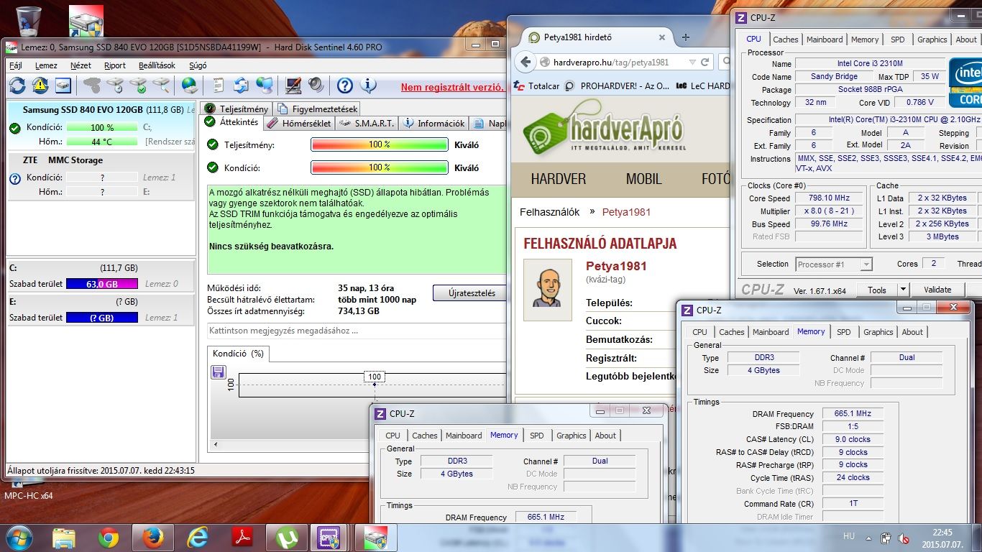The height and width of the screenshot is (552, 982).
Task: Open the Lemez menu
Action: pyautogui.click(x=46, y=65)
